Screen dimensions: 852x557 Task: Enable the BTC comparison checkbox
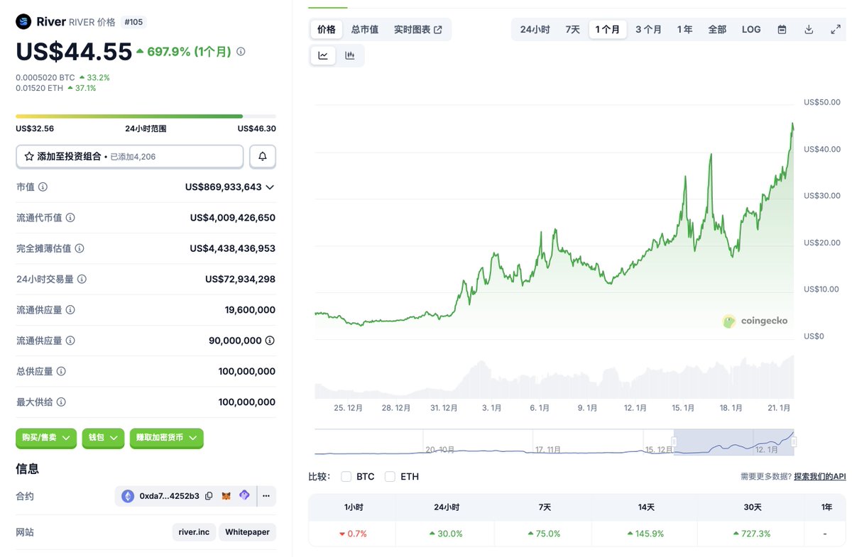click(346, 477)
